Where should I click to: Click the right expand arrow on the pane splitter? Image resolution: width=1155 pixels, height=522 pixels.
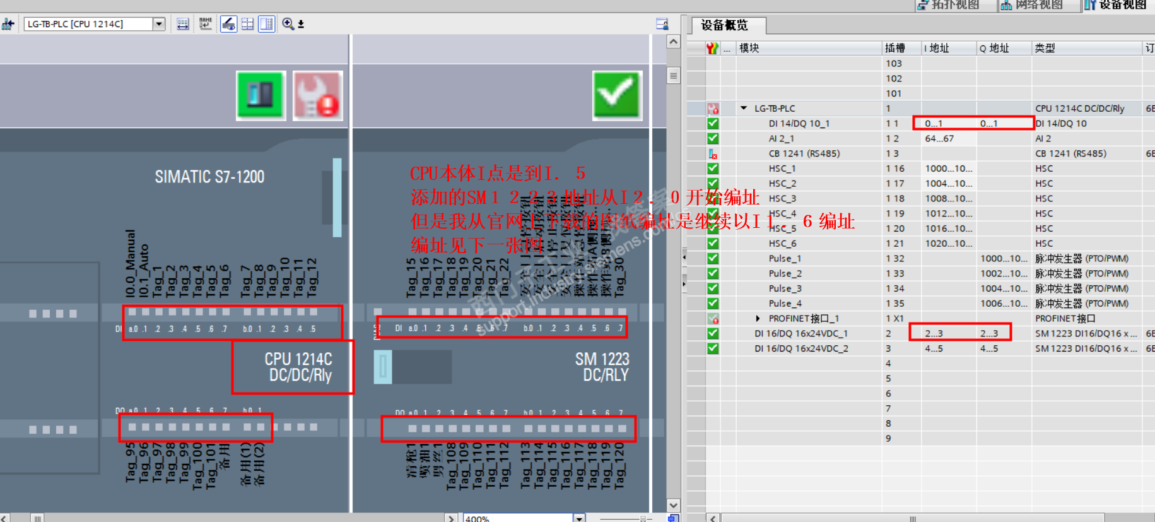point(684,283)
